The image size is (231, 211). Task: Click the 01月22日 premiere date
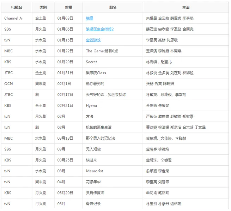65,51
